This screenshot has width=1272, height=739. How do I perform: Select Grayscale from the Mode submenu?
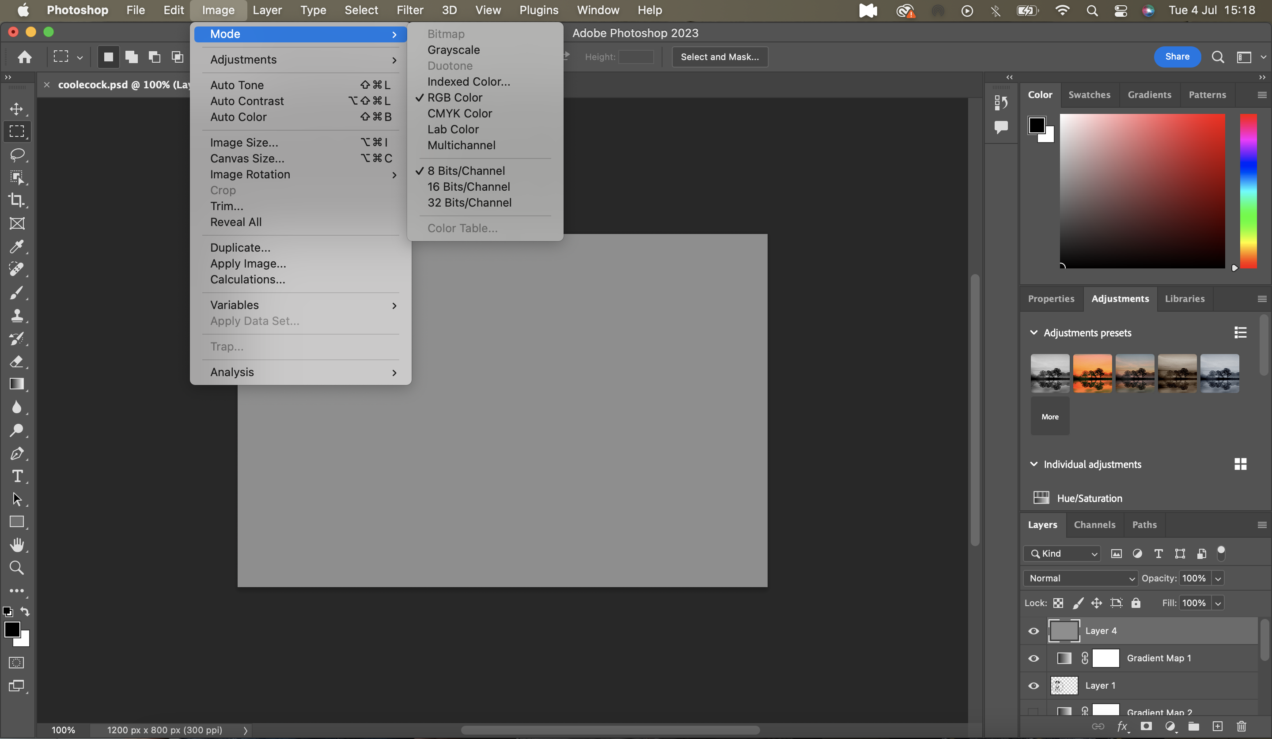(453, 50)
